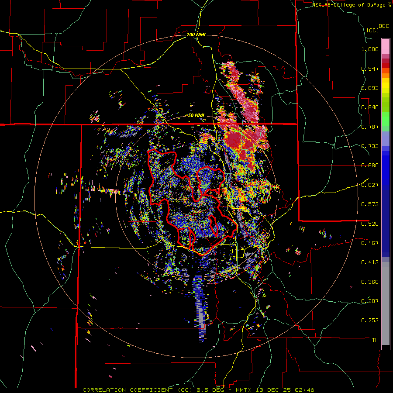Select the 0.253 legend value
393x393 pixels.
370,321
